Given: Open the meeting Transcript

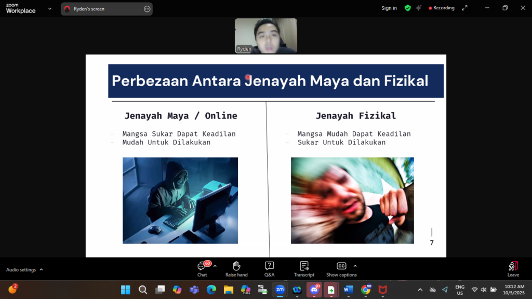Looking at the screenshot, I should tap(304, 269).
